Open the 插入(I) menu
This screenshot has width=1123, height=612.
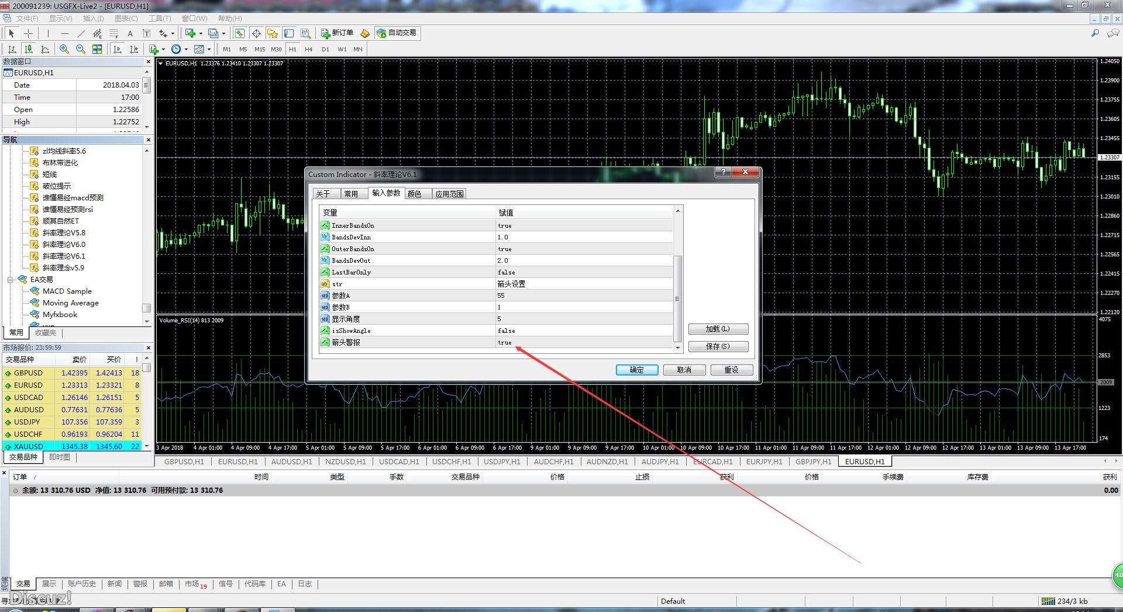point(93,19)
